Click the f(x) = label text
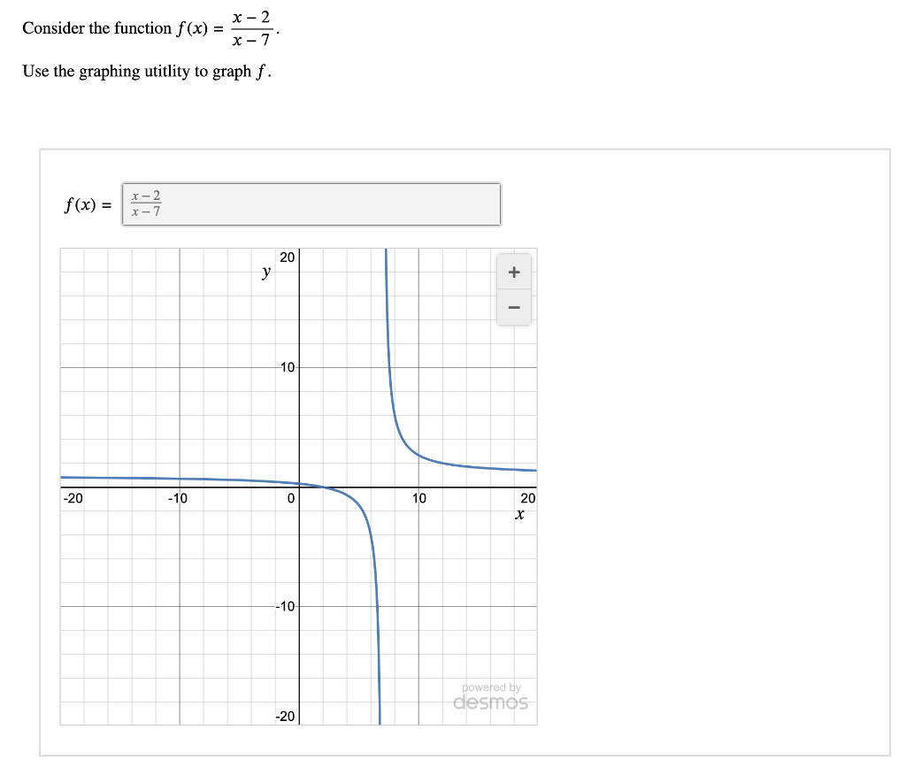906x783 pixels. click(86, 205)
